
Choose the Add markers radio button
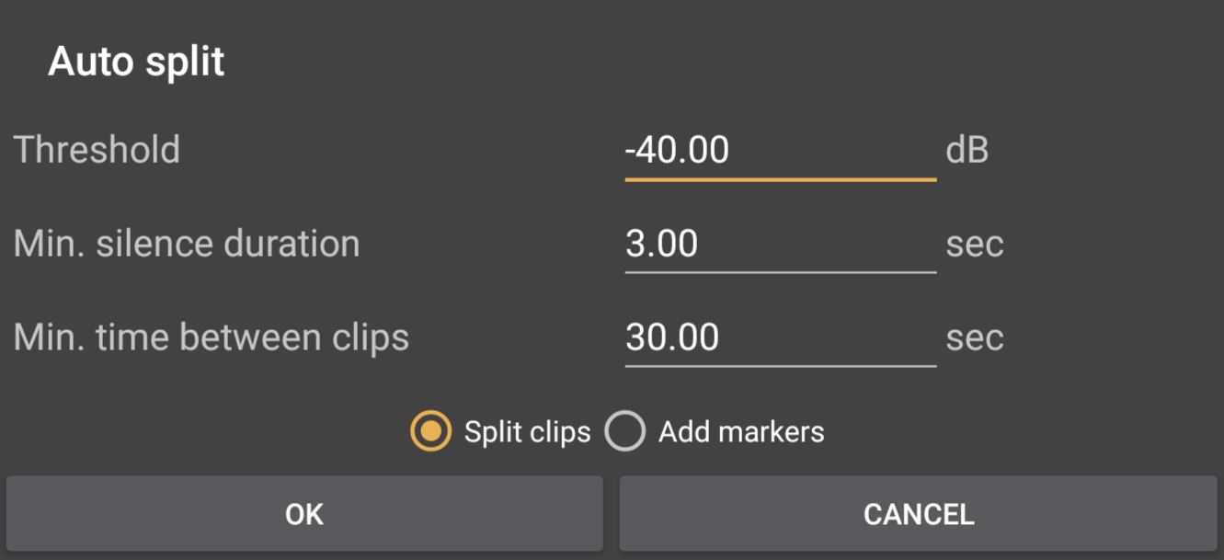coord(624,432)
